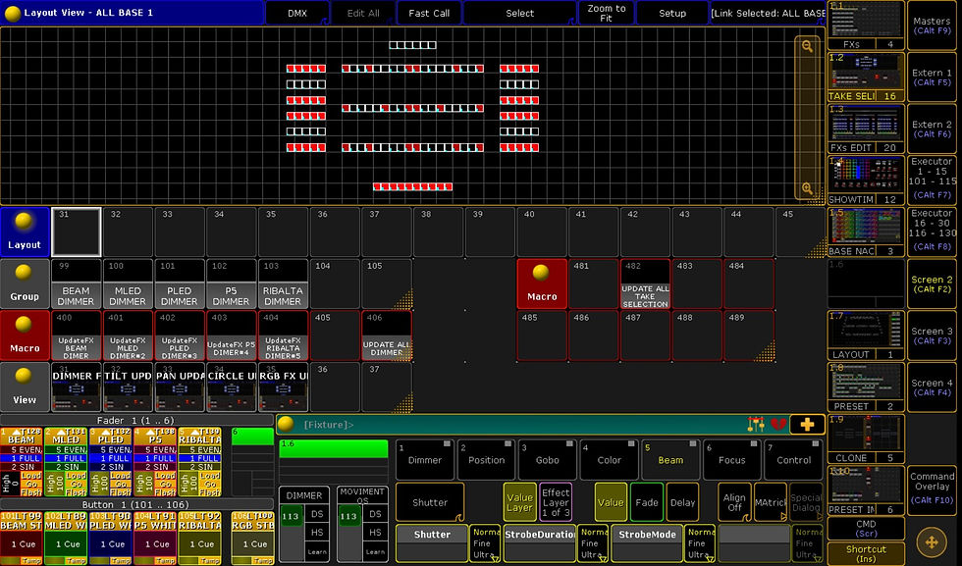Select the Position preset type tab

coord(486,460)
